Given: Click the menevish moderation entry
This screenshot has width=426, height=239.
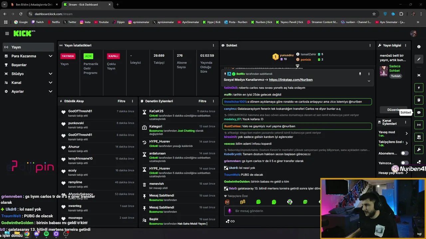Looking at the screenshot, I should (179, 186).
